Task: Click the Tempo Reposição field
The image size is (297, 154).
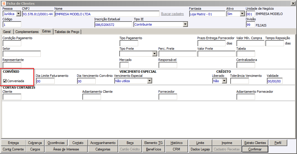Action: tap(275, 43)
